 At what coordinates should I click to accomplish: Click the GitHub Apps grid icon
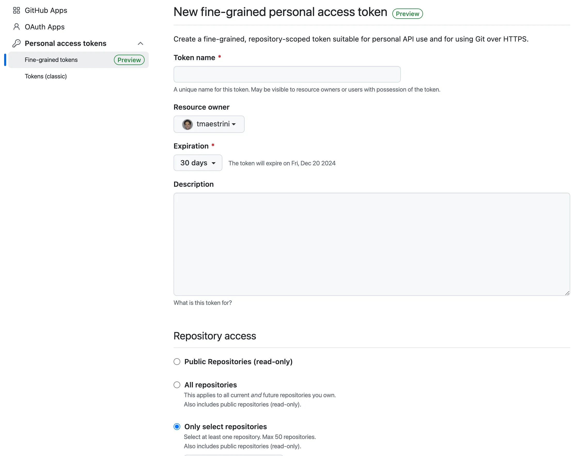(x=16, y=10)
